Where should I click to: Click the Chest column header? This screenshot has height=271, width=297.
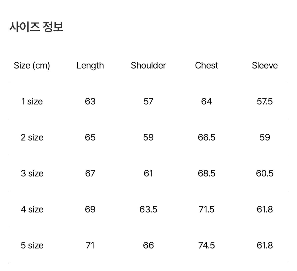(x=206, y=65)
